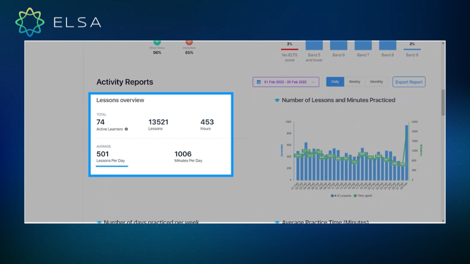Screen dimensions: 470x264
Task: Click the 1081 data label on chart
Action: pyautogui.click(x=362, y=154)
